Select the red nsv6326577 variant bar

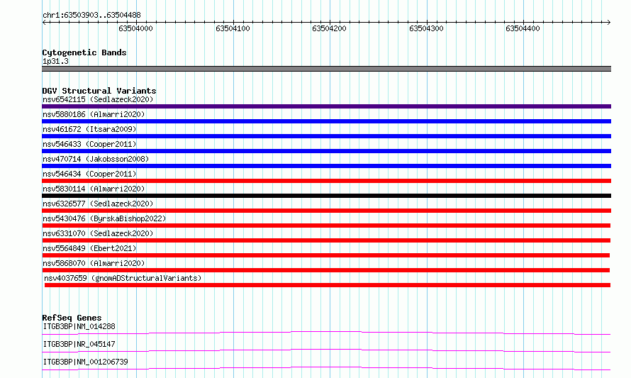pyautogui.click(x=326, y=211)
